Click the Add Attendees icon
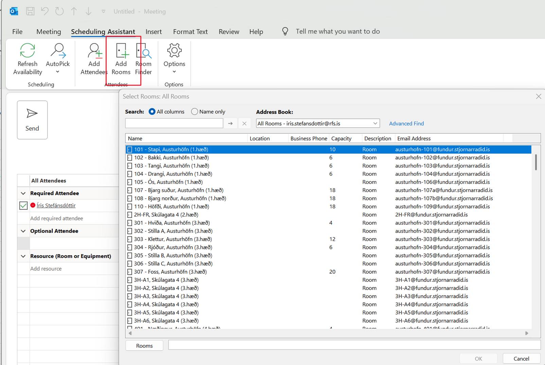Screen dimensions: 545x365 [94, 51]
